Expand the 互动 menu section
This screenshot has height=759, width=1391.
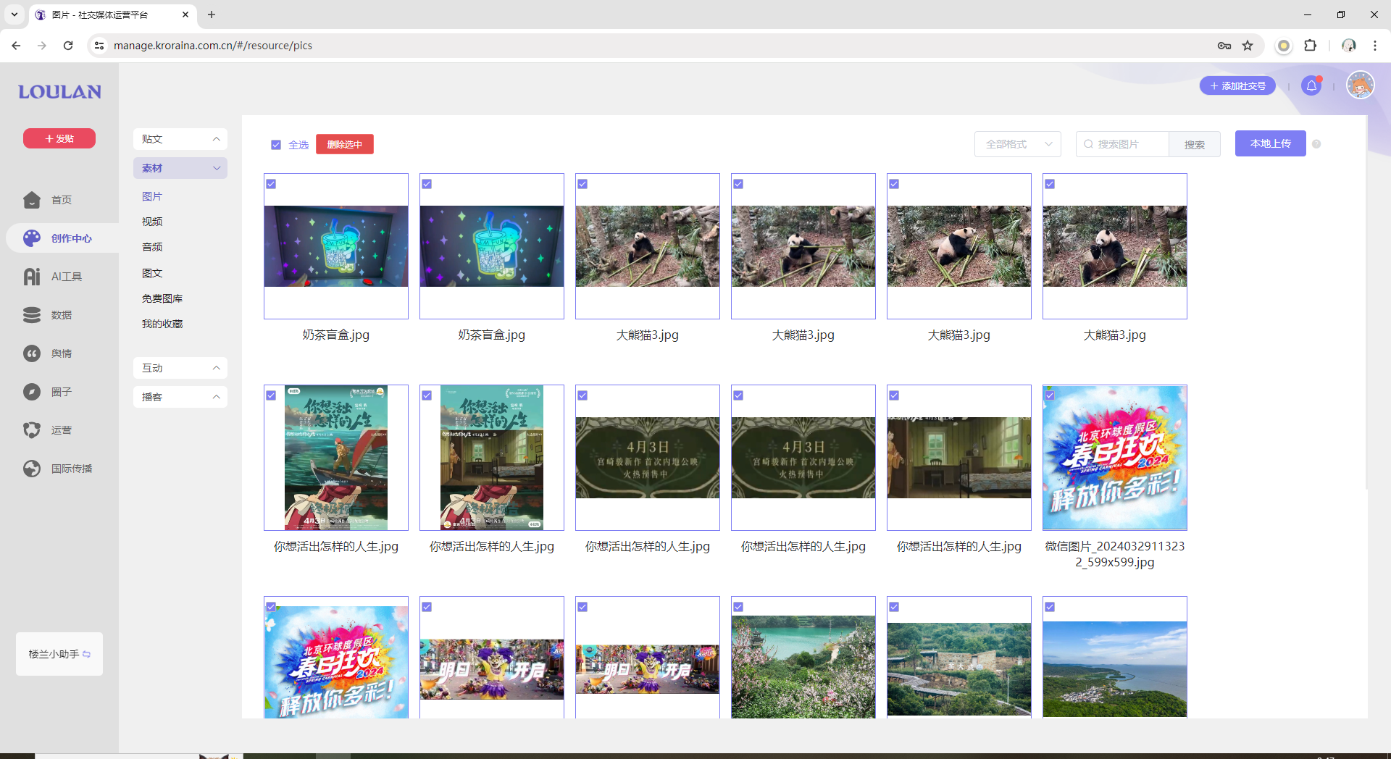click(x=180, y=368)
